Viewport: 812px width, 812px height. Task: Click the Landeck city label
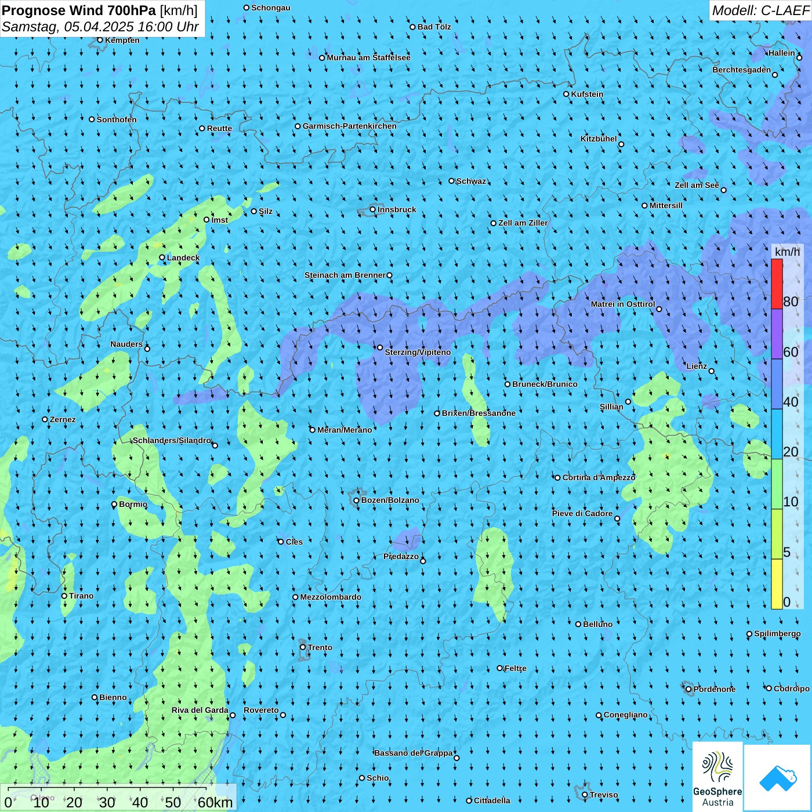(183, 258)
